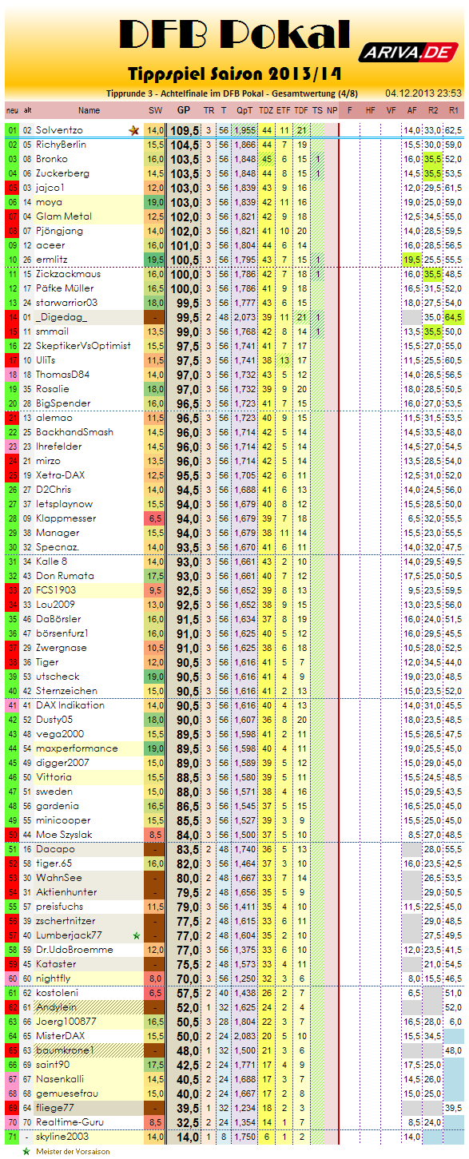Select the name 'BackhandSmash'

(74, 432)
